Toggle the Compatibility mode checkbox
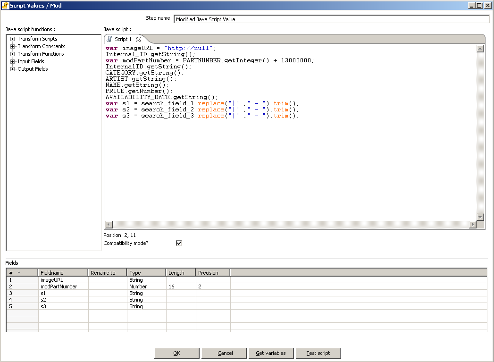The image size is (494, 362). [179, 243]
